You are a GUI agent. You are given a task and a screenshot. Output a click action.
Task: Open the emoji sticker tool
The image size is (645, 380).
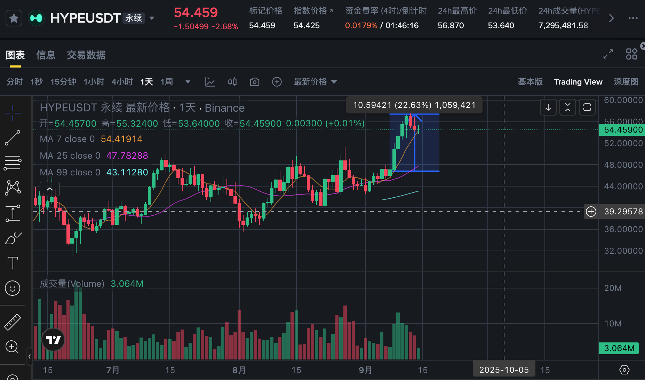13,288
